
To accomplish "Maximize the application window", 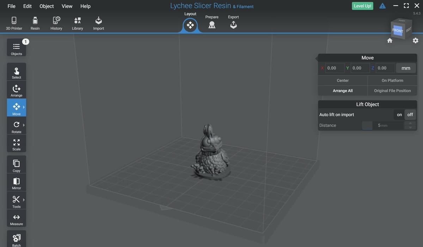I will (x=406, y=6).
